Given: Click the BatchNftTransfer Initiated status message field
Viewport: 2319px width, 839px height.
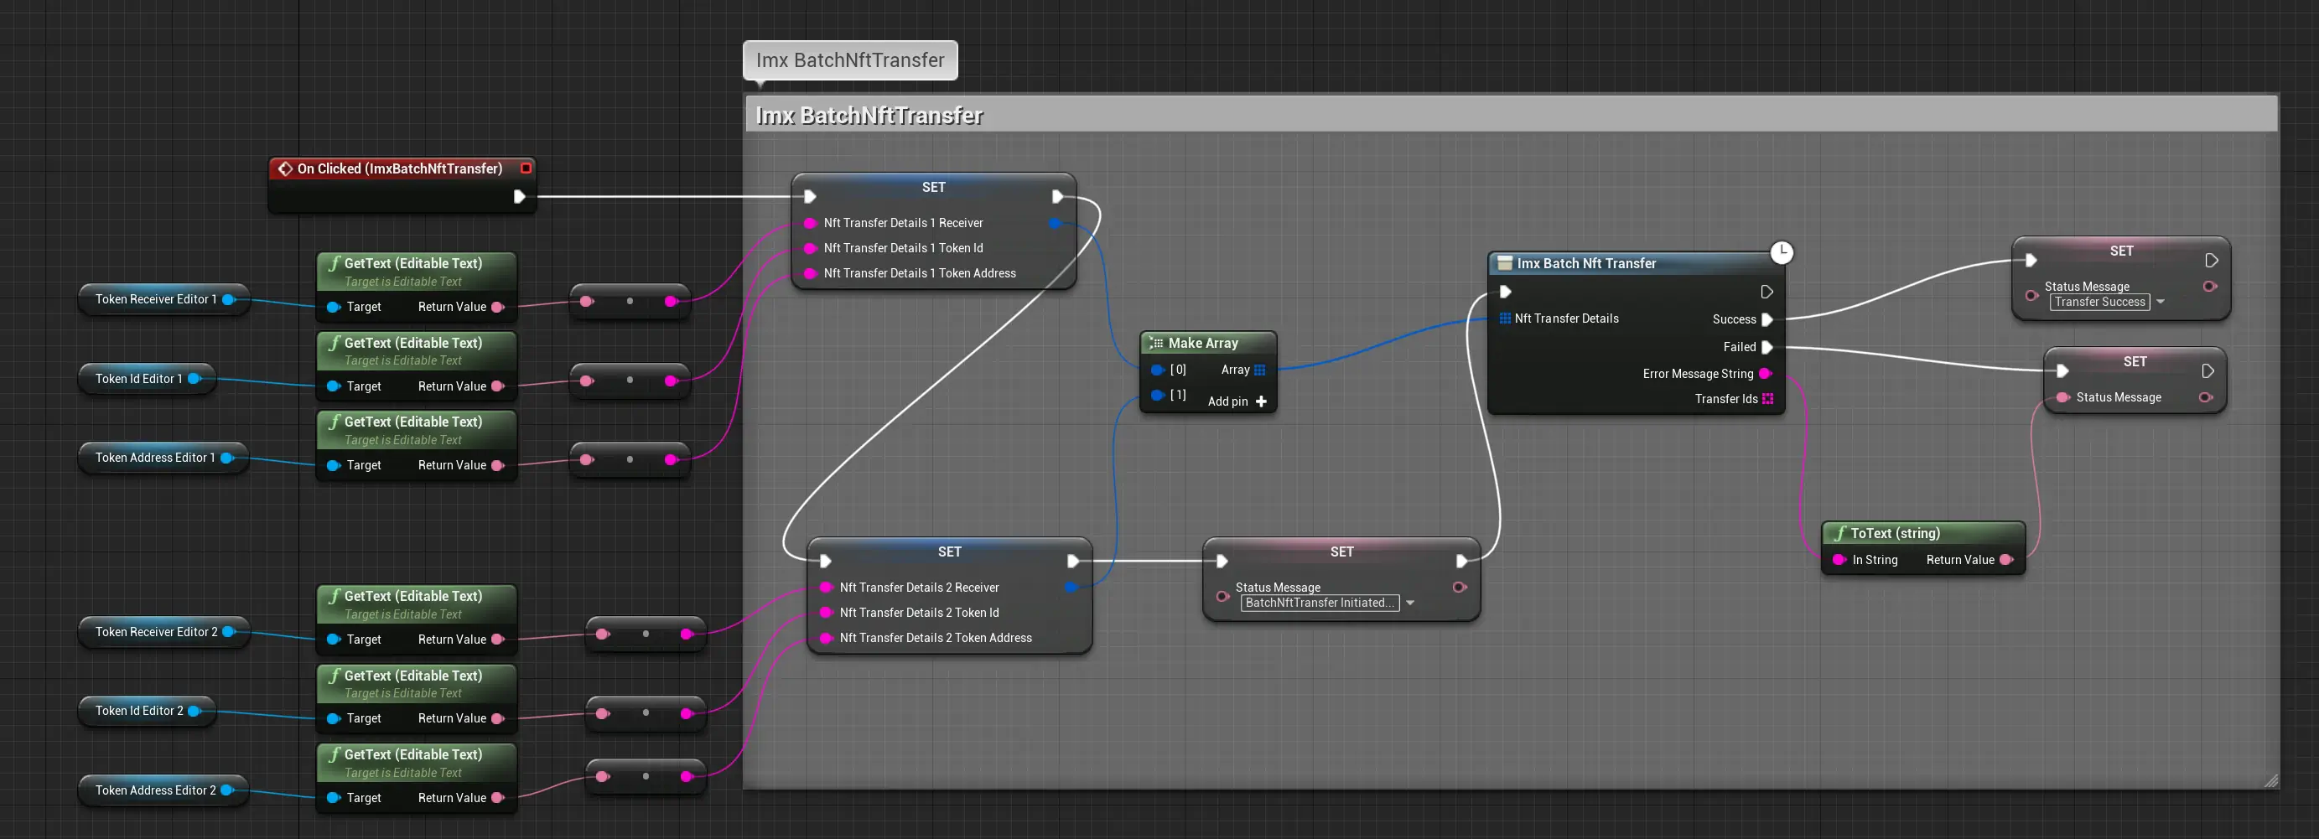Looking at the screenshot, I should pos(1319,603).
